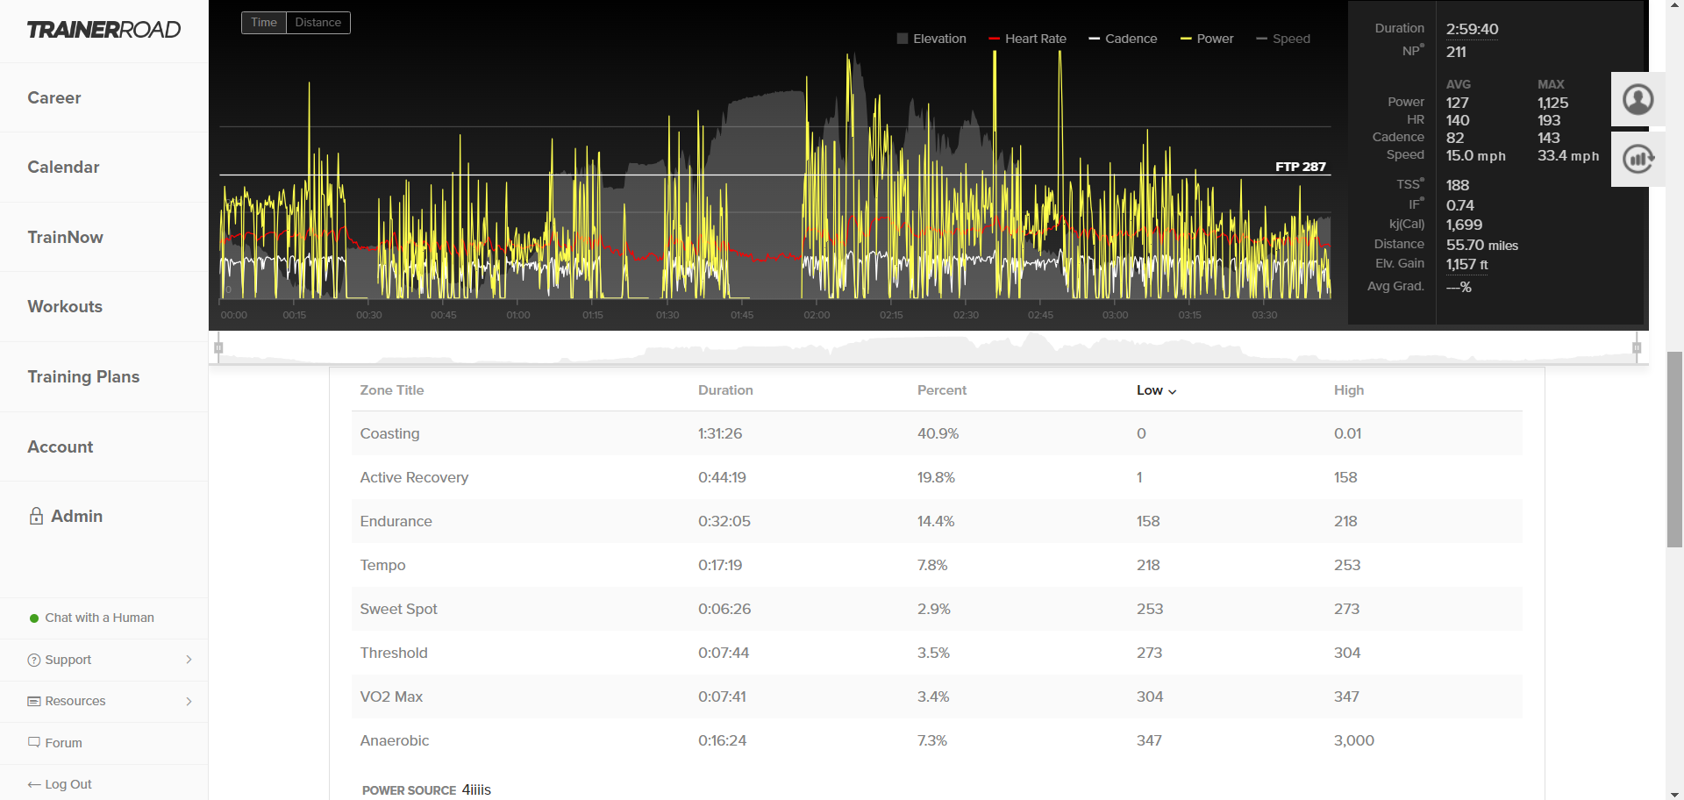Screen dimensions: 1684x800
Task: Open the chart analytics icon
Action: click(x=1638, y=159)
